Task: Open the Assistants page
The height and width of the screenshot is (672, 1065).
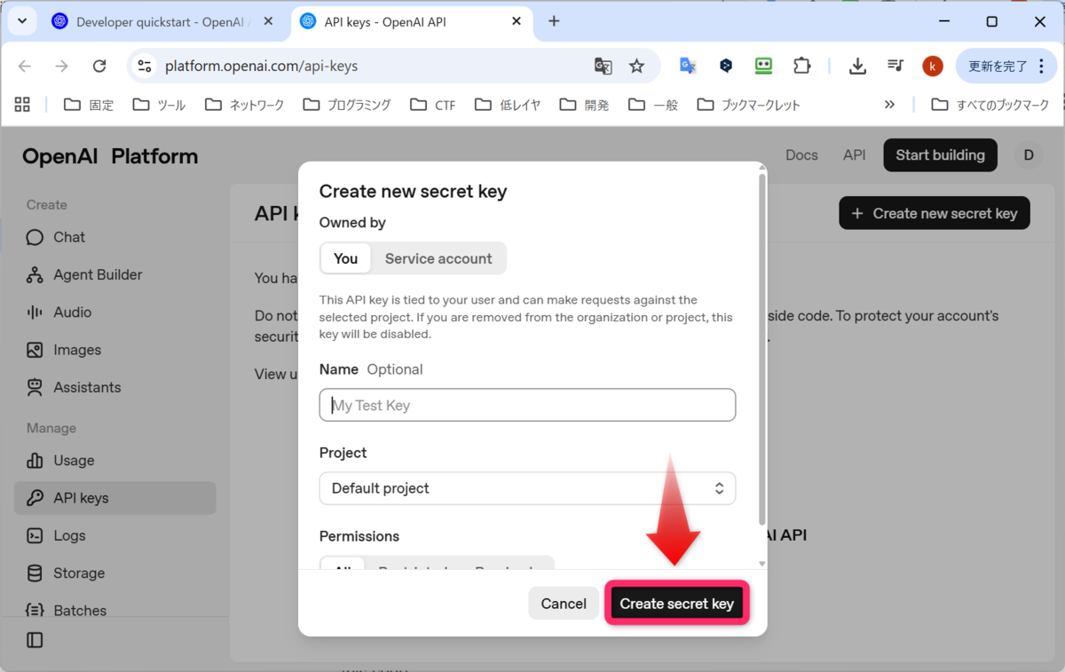Action: tap(87, 387)
